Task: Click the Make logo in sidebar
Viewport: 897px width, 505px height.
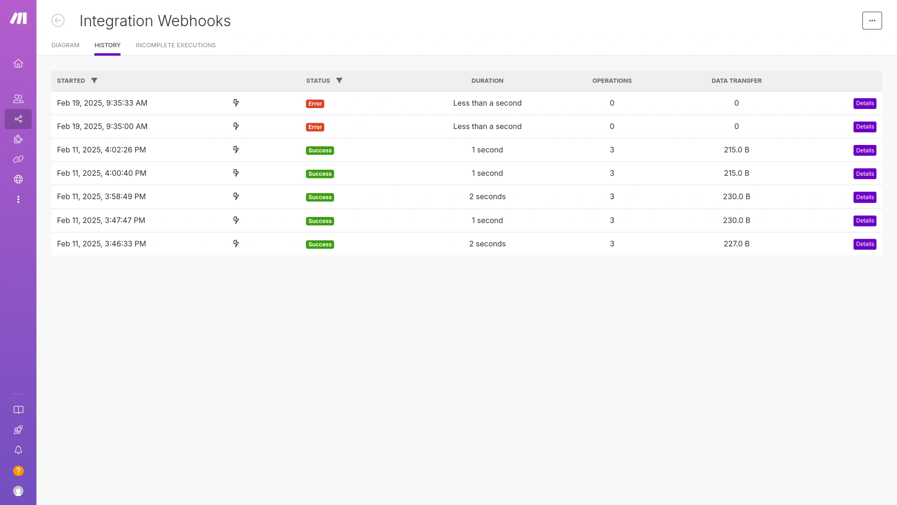Action: coord(18,19)
